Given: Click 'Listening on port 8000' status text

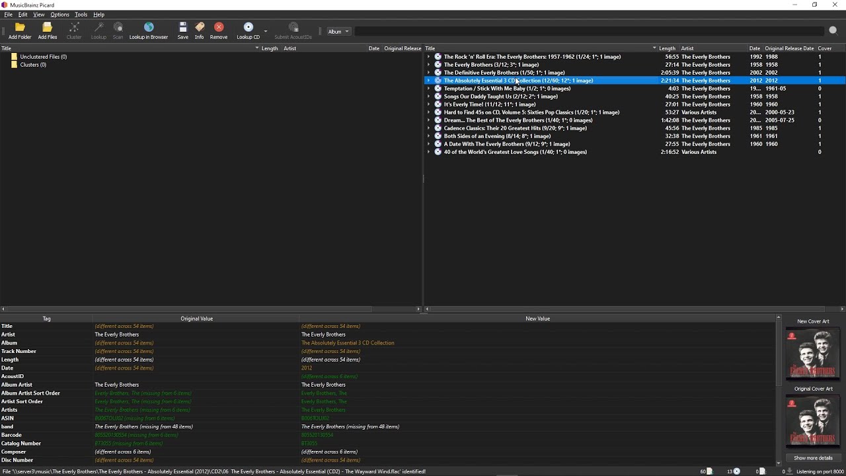Looking at the screenshot, I should pos(820,471).
